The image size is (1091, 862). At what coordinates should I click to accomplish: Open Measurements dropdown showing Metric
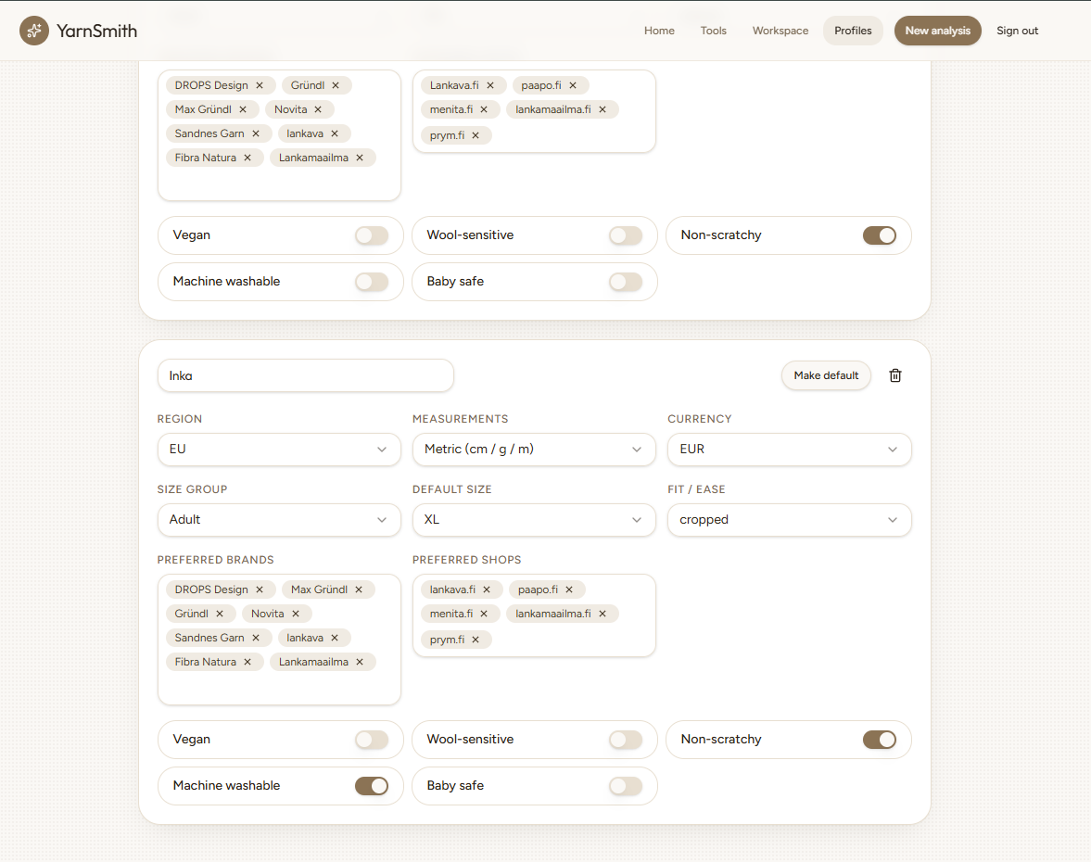click(x=534, y=450)
